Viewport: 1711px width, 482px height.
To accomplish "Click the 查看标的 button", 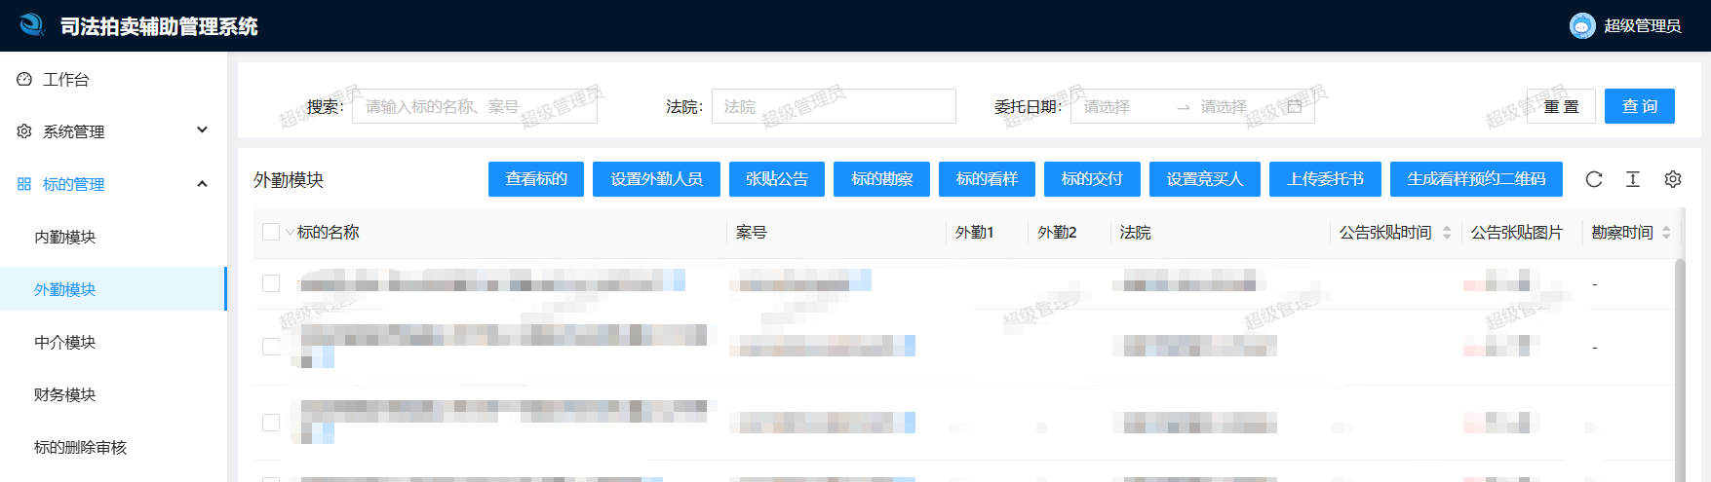I will [536, 179].
